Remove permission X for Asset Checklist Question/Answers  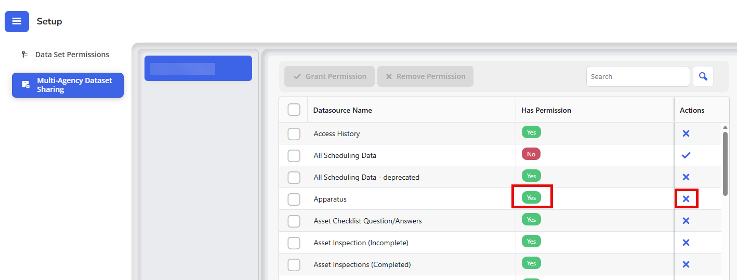point(686,221)
